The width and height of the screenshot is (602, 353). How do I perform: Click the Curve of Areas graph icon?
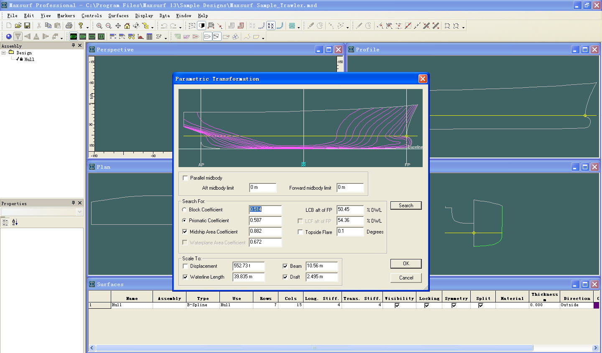140,36
